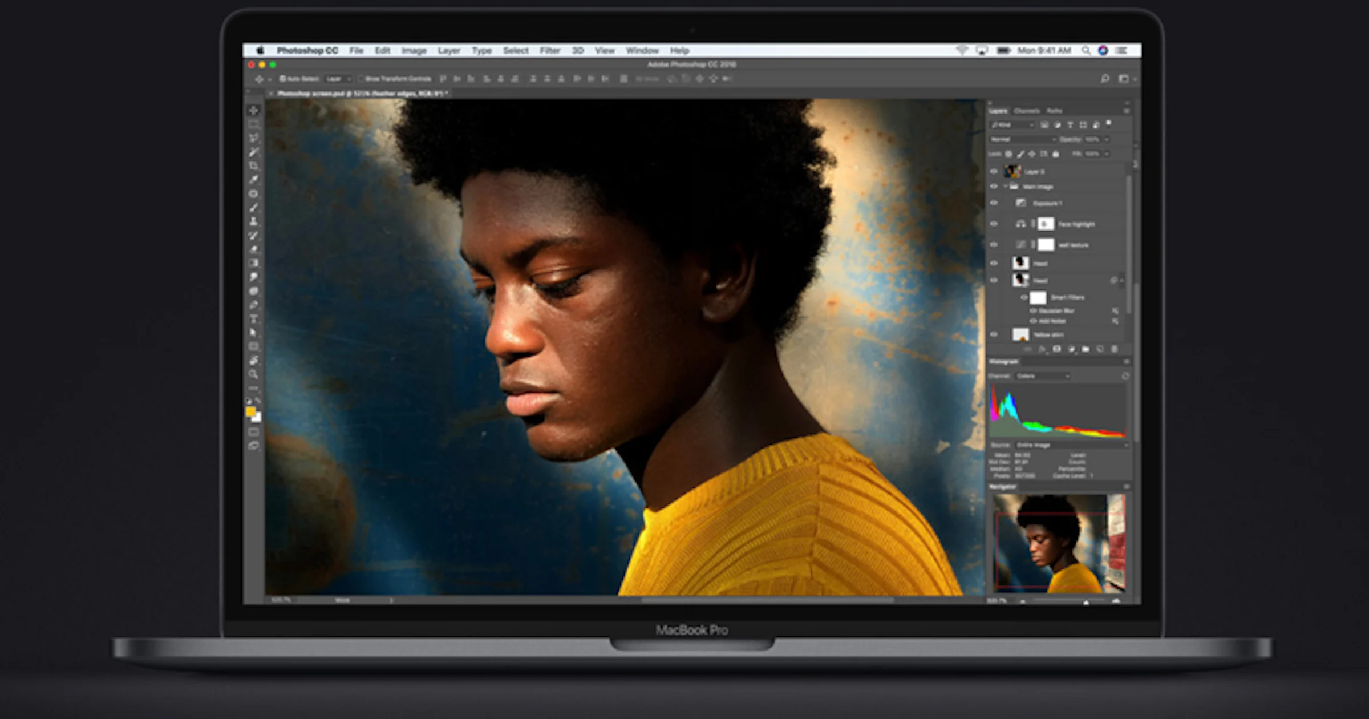
Task: Click the delete layer trash icon
Action: point(1114,349)
